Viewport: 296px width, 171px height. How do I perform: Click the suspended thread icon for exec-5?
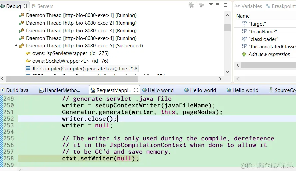[22, 46]
